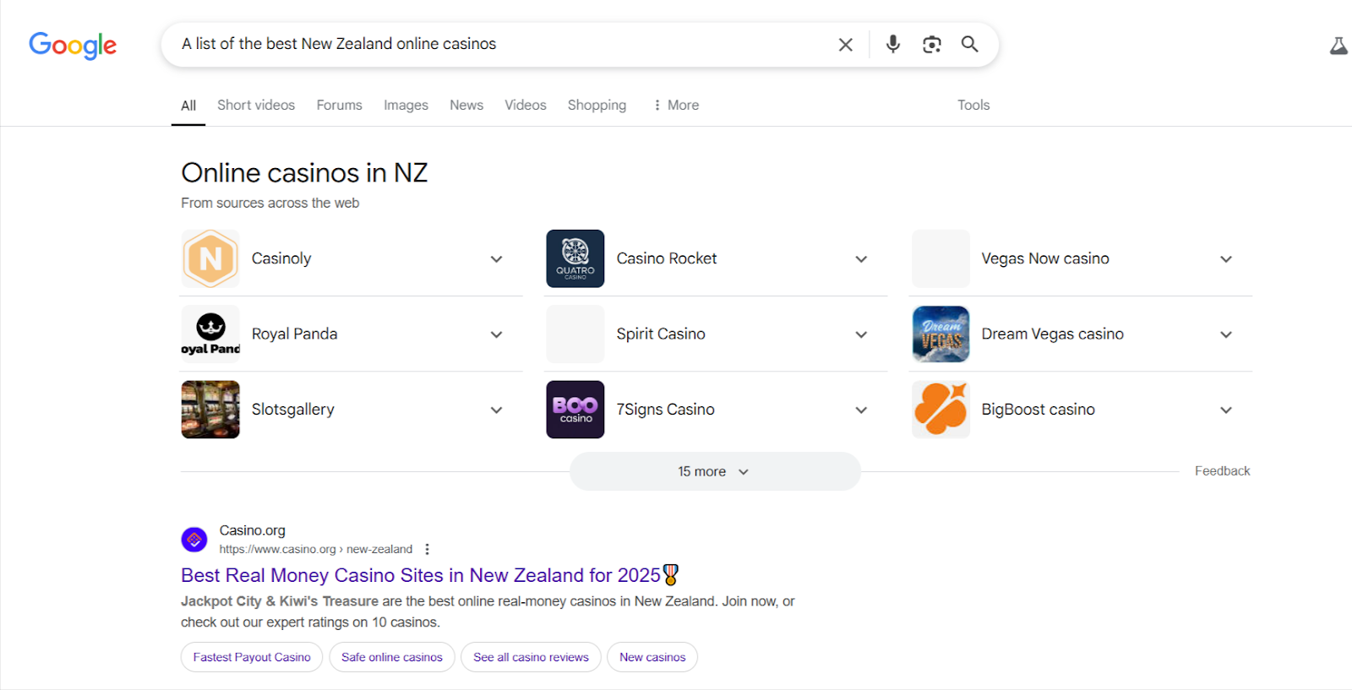
Task: Select the All results tab
Action: point(188,106)
